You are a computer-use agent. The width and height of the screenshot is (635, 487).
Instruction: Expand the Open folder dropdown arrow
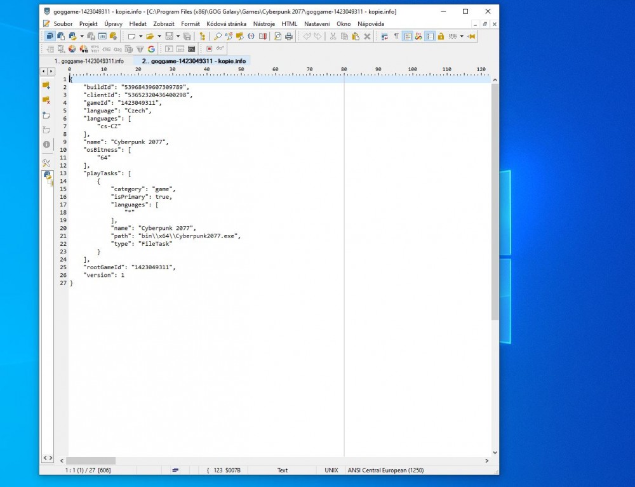(159, 36)
